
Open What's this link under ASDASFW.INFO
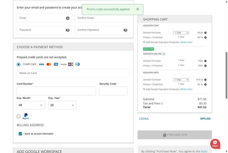[186, 89]
